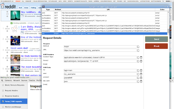Trash the api_type data row
This screenshot has height=109, width=174.
tap(141, 81)
